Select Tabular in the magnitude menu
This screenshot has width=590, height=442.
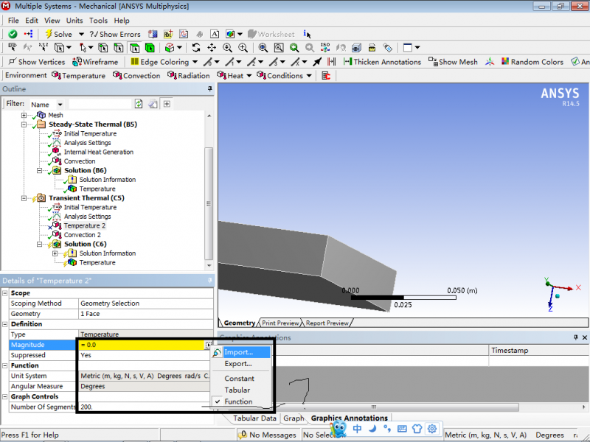point(237,390)
